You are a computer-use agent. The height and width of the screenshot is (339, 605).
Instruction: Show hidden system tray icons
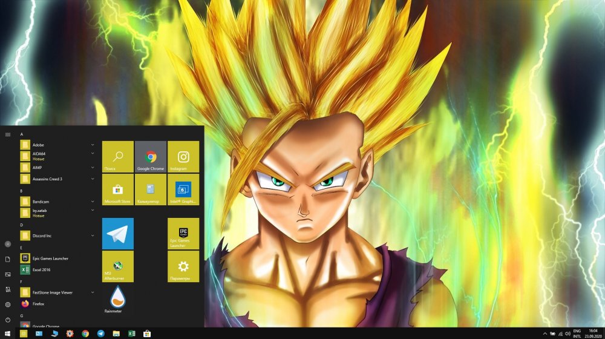(x=546, y=334)
